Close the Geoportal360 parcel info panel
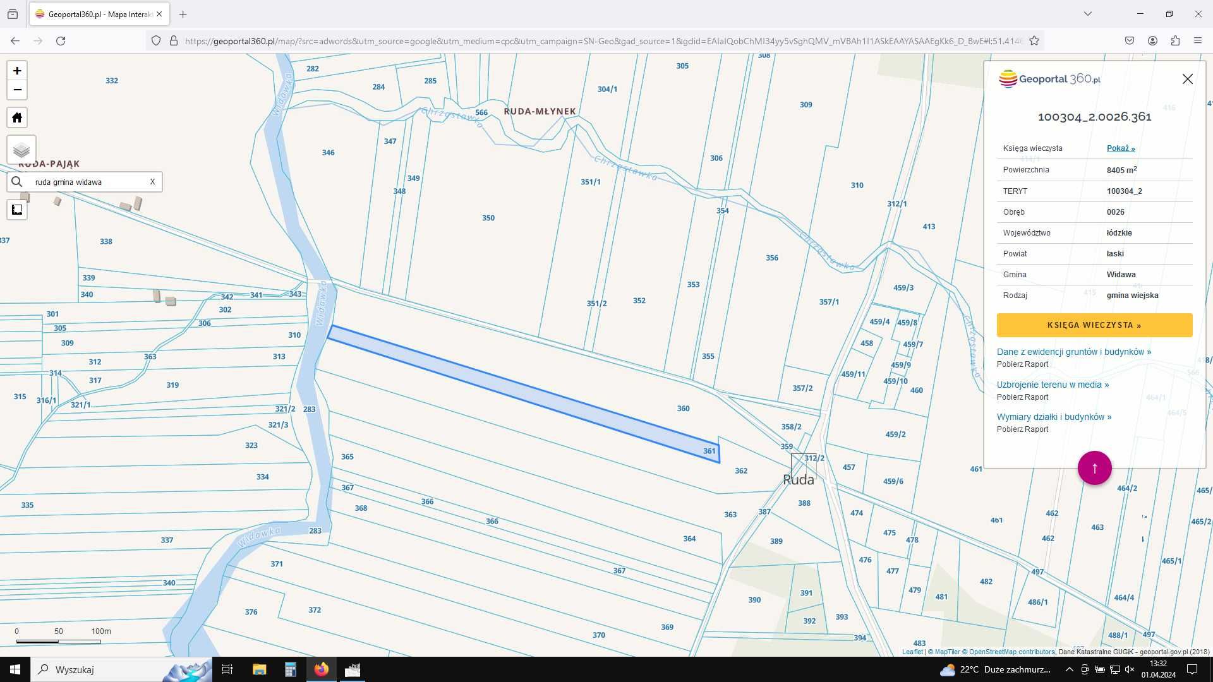 1188,79
